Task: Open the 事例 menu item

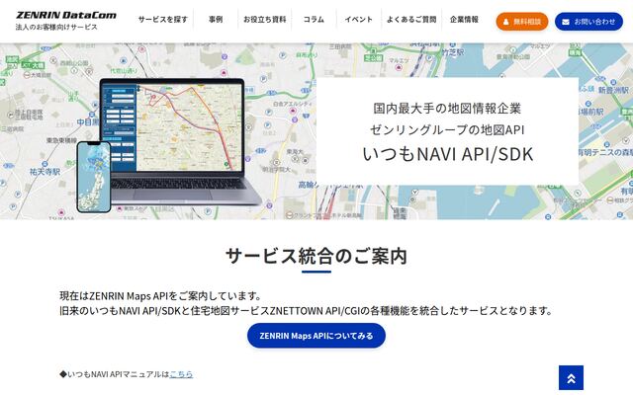Action: point(216,20)
